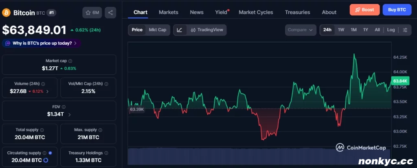The image size is (417, 168).
Task: Select the line chart view icon
Action: point(180,30)
